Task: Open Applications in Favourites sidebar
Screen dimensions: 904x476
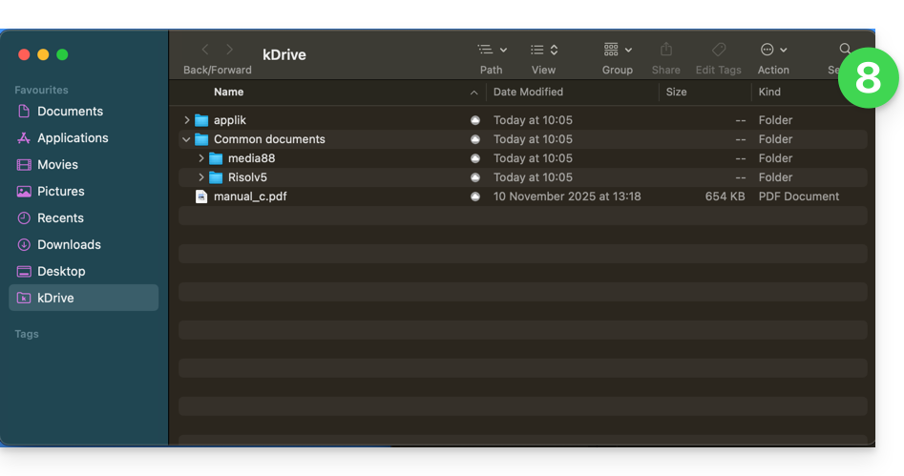Action: (x=73, y=137)
